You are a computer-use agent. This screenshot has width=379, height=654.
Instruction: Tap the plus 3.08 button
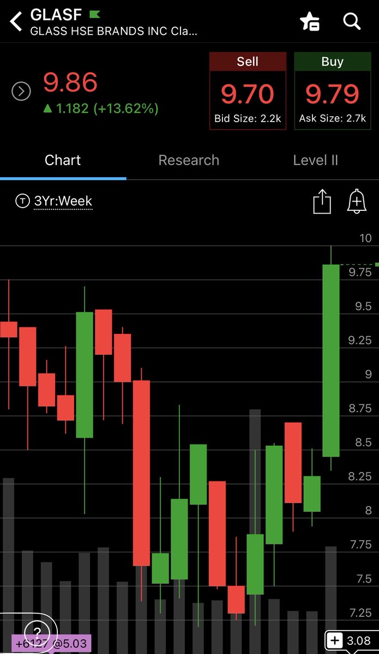coord(351,641)
